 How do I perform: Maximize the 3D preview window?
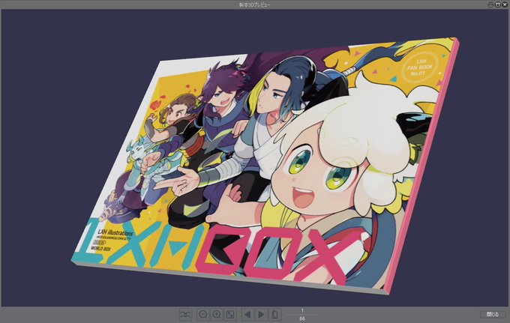click(x=498, y=4)
